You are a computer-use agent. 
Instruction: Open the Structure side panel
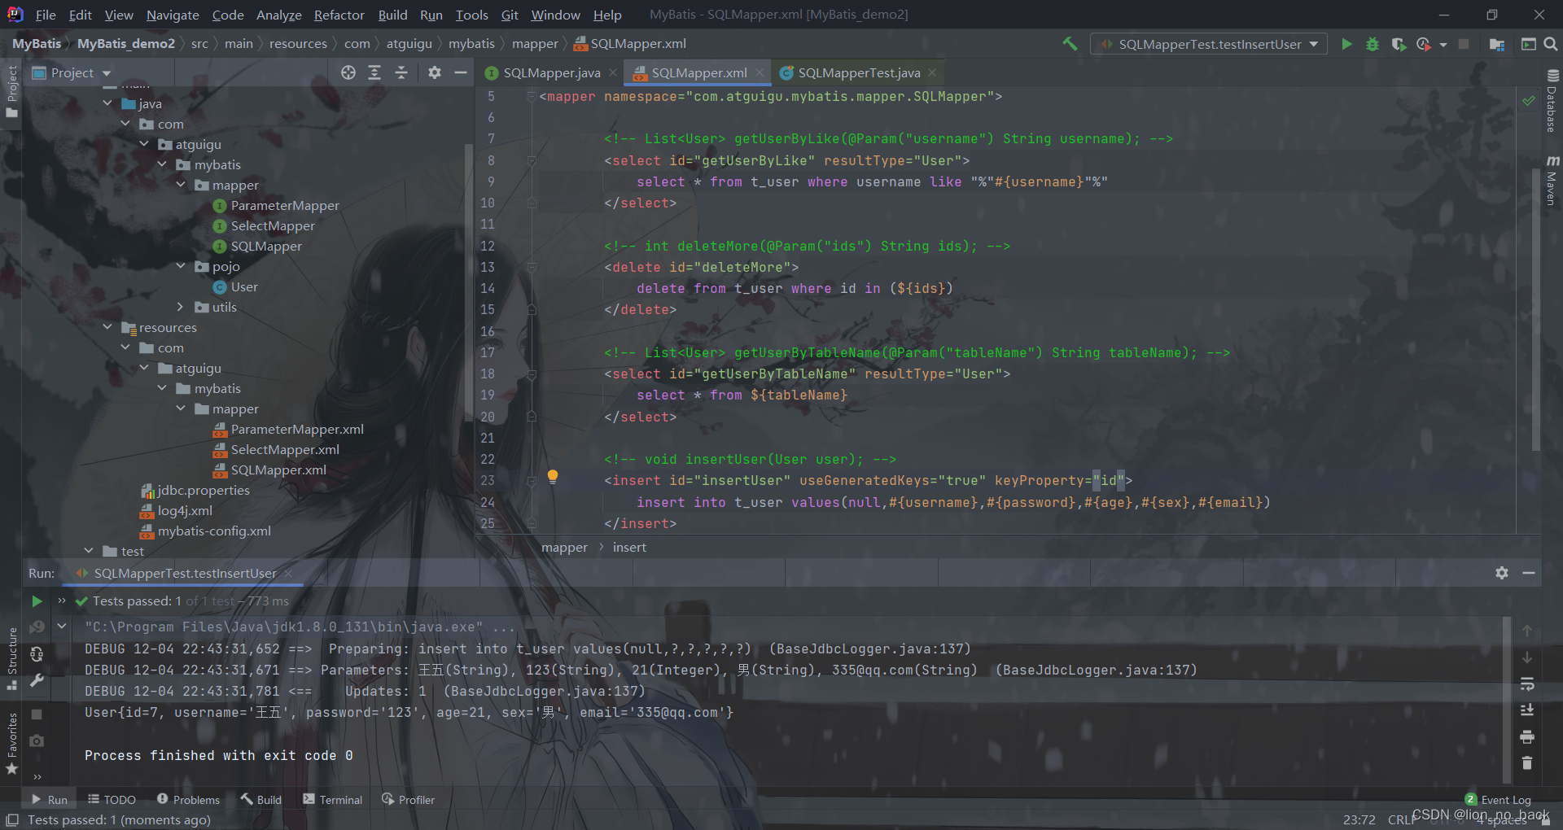point(11,658)
